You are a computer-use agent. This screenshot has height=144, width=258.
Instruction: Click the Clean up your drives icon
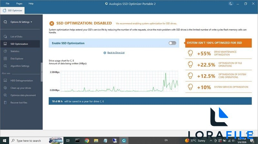point(5,88)
